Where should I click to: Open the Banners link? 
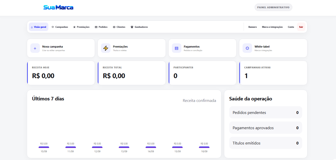[x=253, y=27]
